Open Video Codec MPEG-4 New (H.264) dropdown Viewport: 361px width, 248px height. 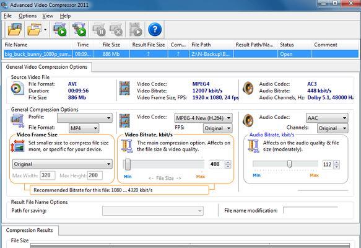point(203,118)
